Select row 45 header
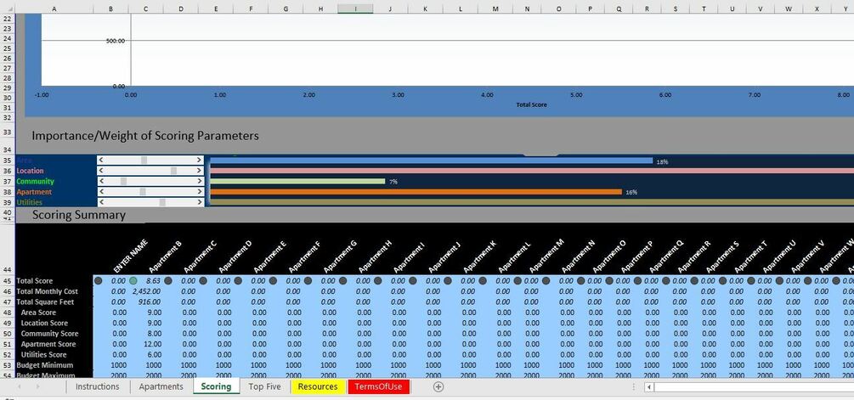Image resolution: width=854 pixels, height=400 pixels. [8, 281]
